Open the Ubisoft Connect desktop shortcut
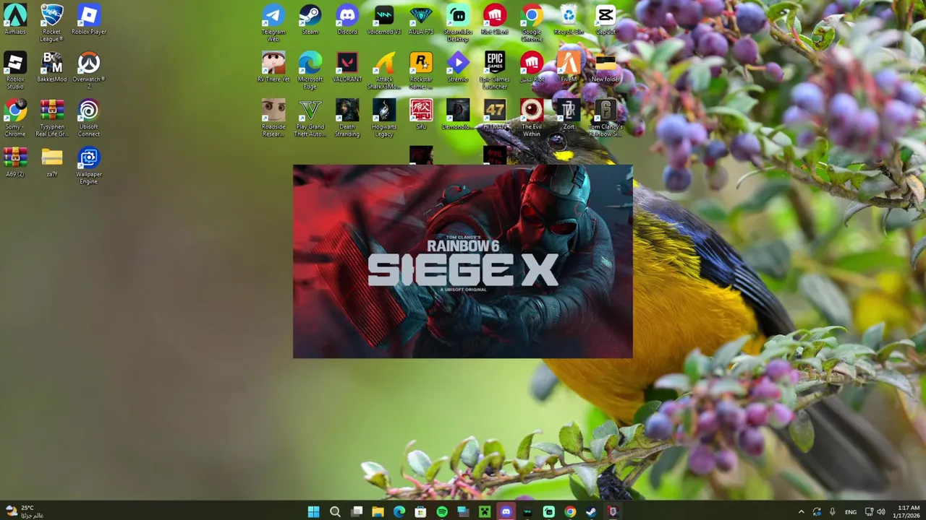This screenshot has height=520, width=926. [x=89, y=118]
